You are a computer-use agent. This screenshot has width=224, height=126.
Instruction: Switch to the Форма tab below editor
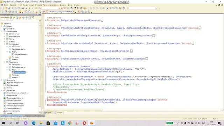48,113
